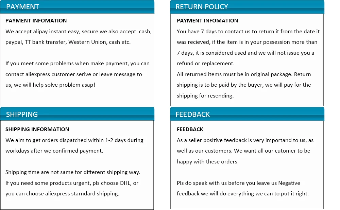
Task: Click 'You have 7 days to contact us' line
Action: pyautogui.click(x=248, y=32)
